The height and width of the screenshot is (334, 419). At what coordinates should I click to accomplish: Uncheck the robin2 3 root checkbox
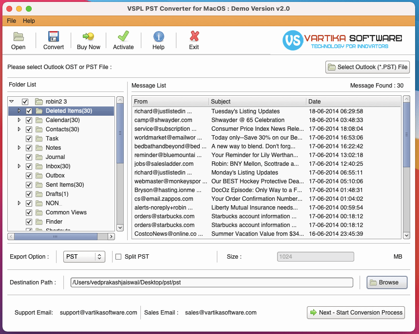(25, 102)
